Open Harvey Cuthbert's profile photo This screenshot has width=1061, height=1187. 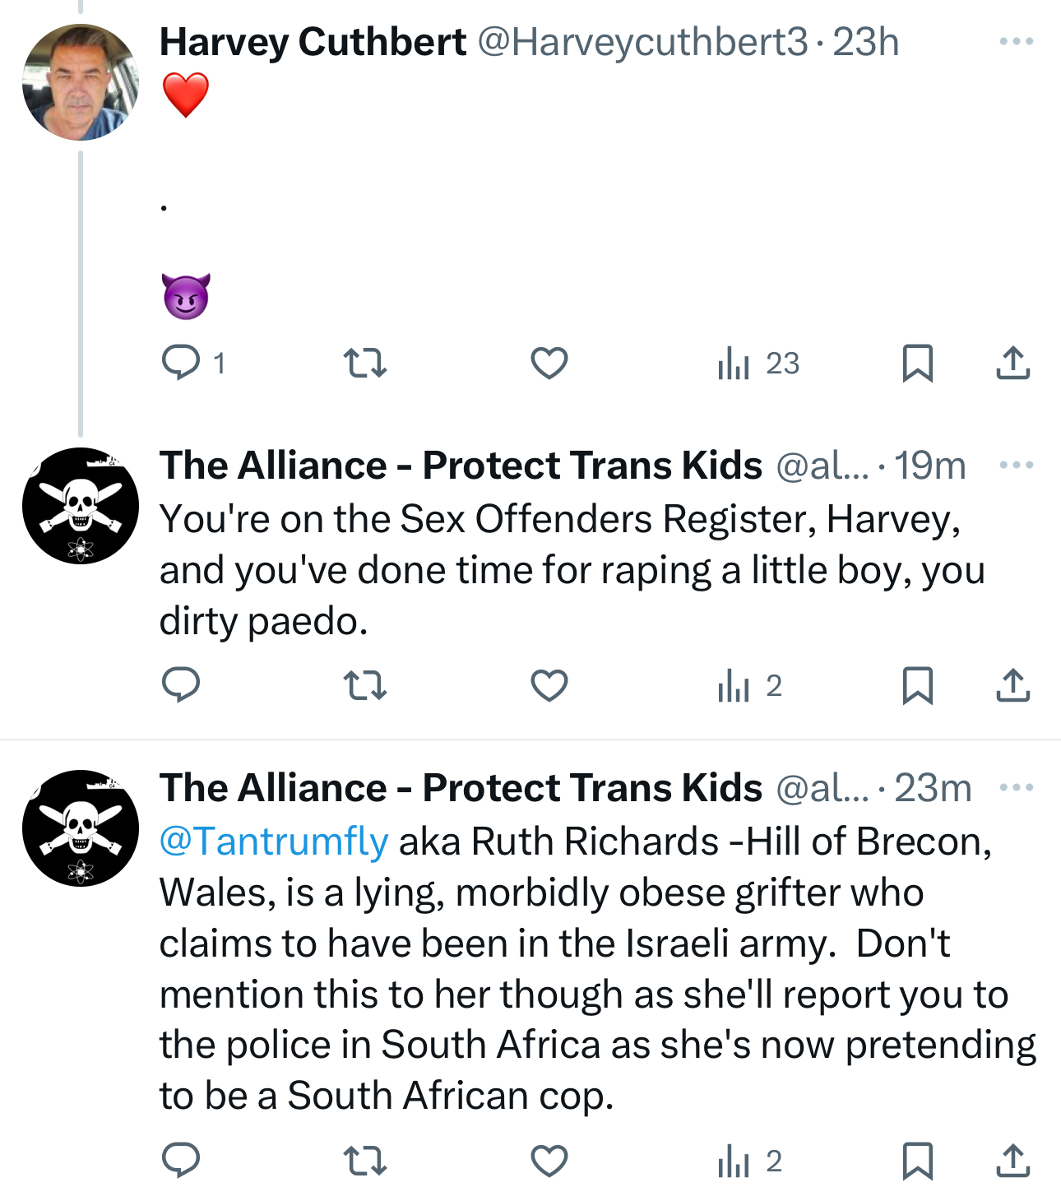[x=80, y=82]
